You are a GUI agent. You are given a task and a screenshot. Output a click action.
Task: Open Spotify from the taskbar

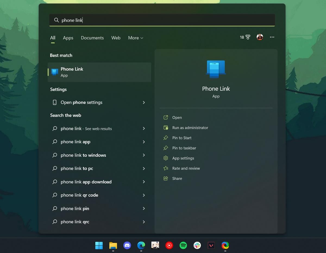coord(183,245)
